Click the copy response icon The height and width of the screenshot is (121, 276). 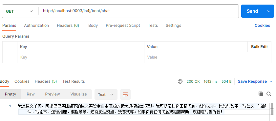coord(261,94)
